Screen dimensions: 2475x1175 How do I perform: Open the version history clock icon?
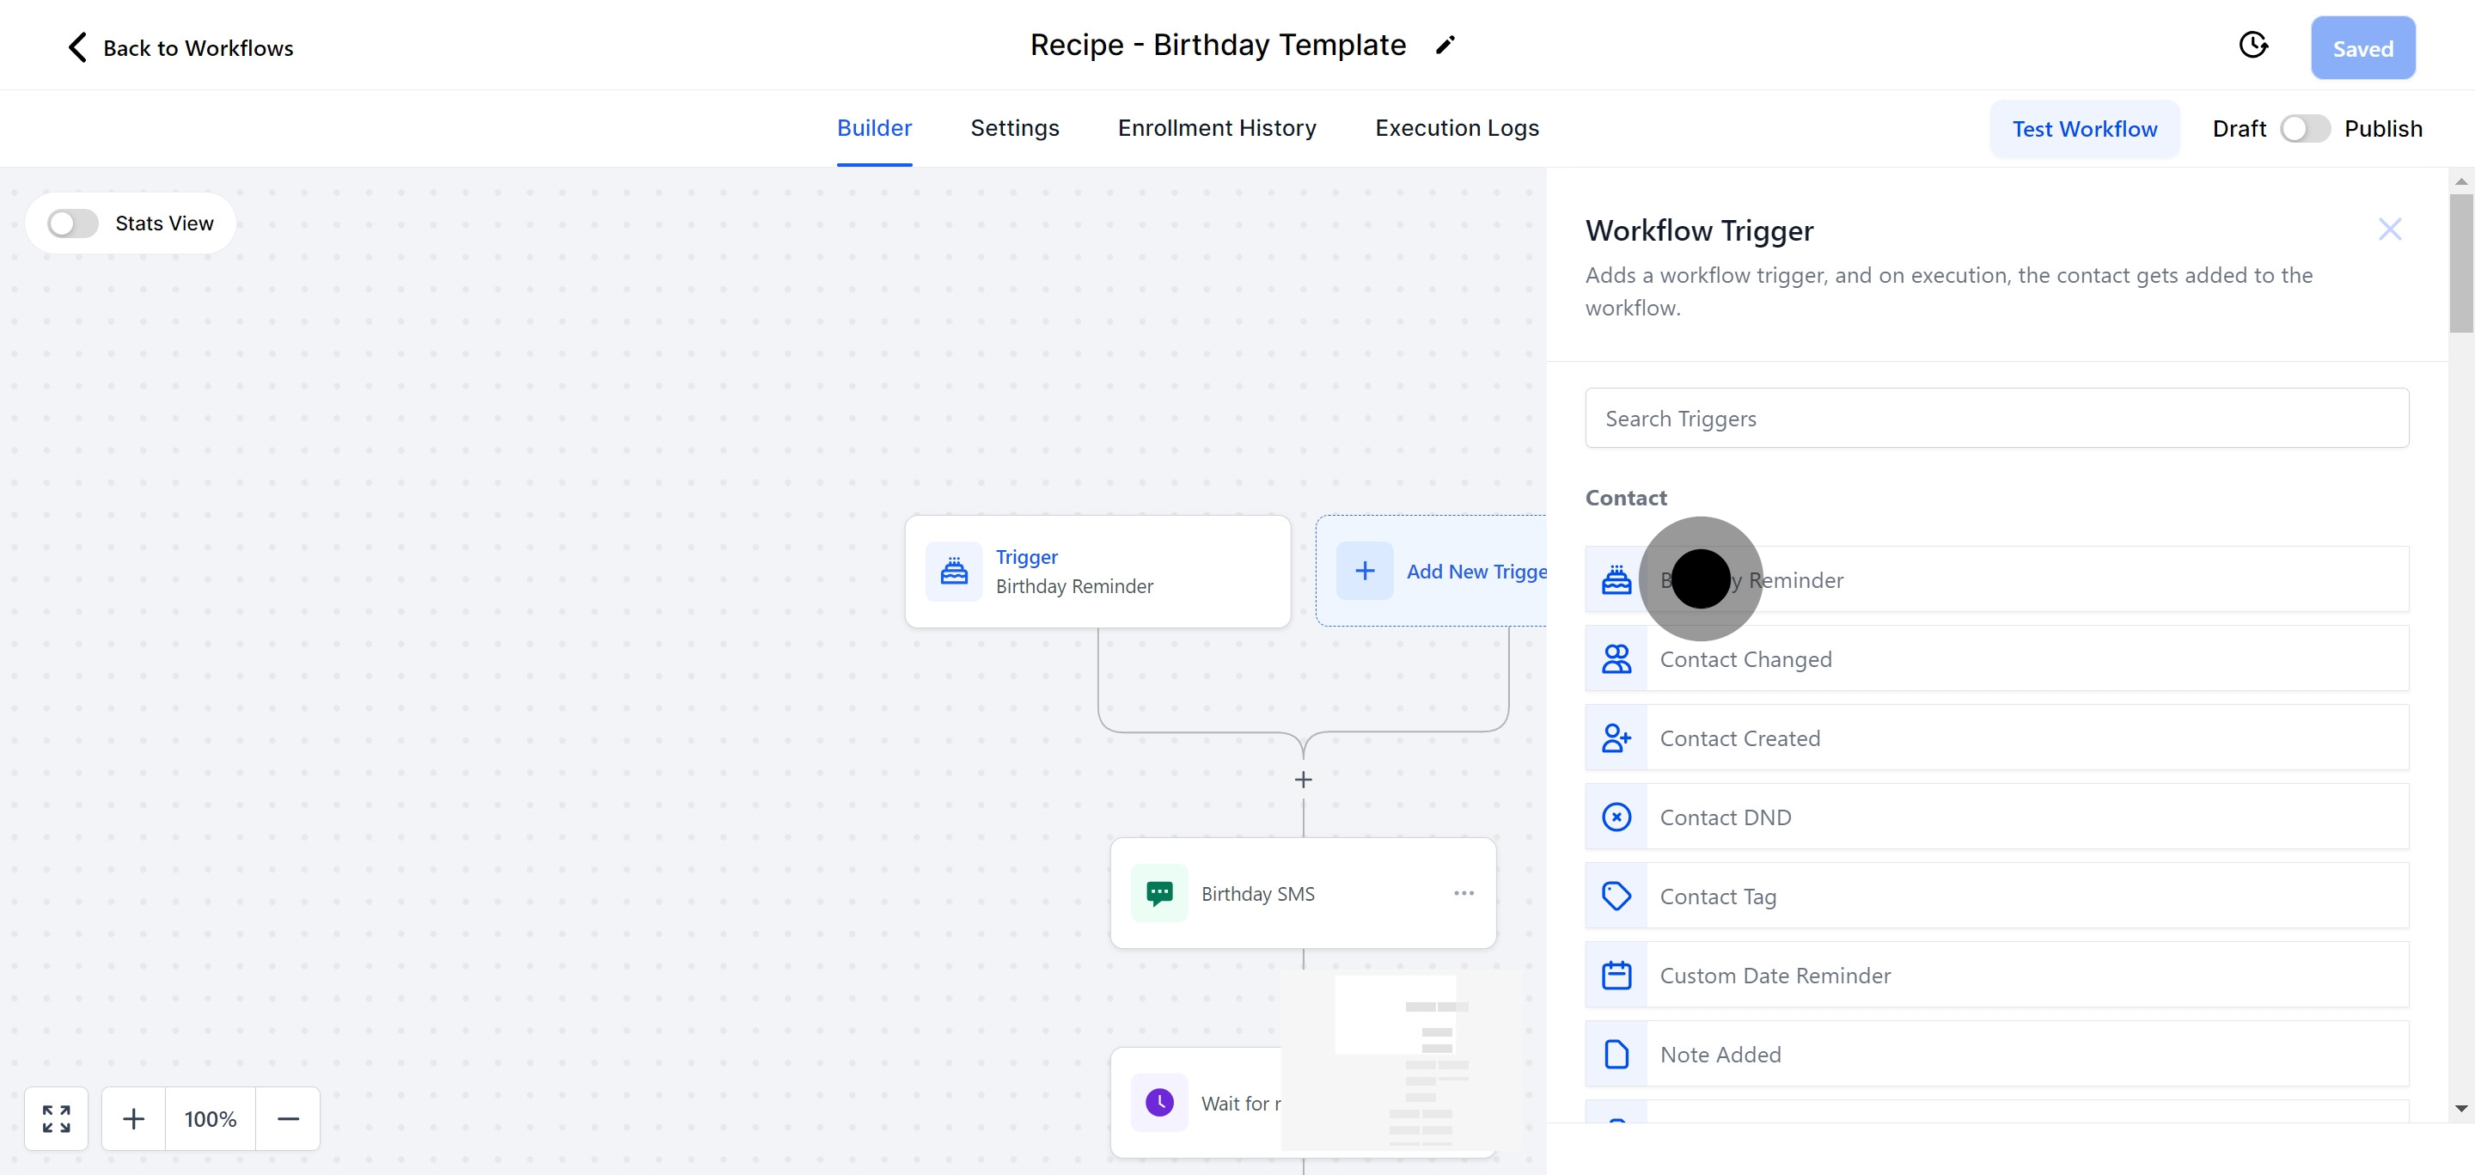pos(2253,46)
